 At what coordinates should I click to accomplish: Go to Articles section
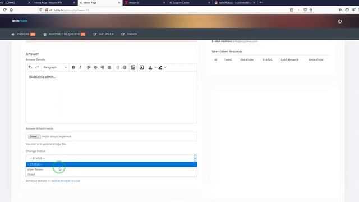point(103,34)
